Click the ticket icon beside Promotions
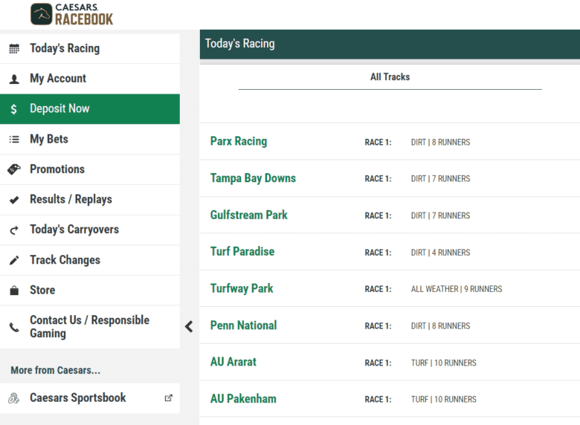This screenshot has width=580, height=425. 14,169
